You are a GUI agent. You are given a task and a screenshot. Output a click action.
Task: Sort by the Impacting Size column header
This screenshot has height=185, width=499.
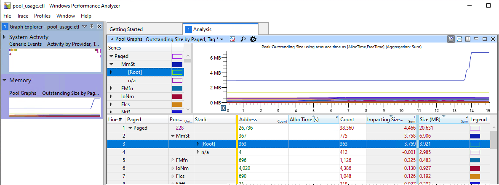point(391,120)
